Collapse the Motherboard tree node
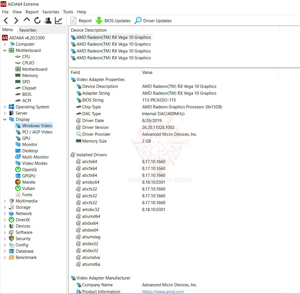 click(5, 50)
